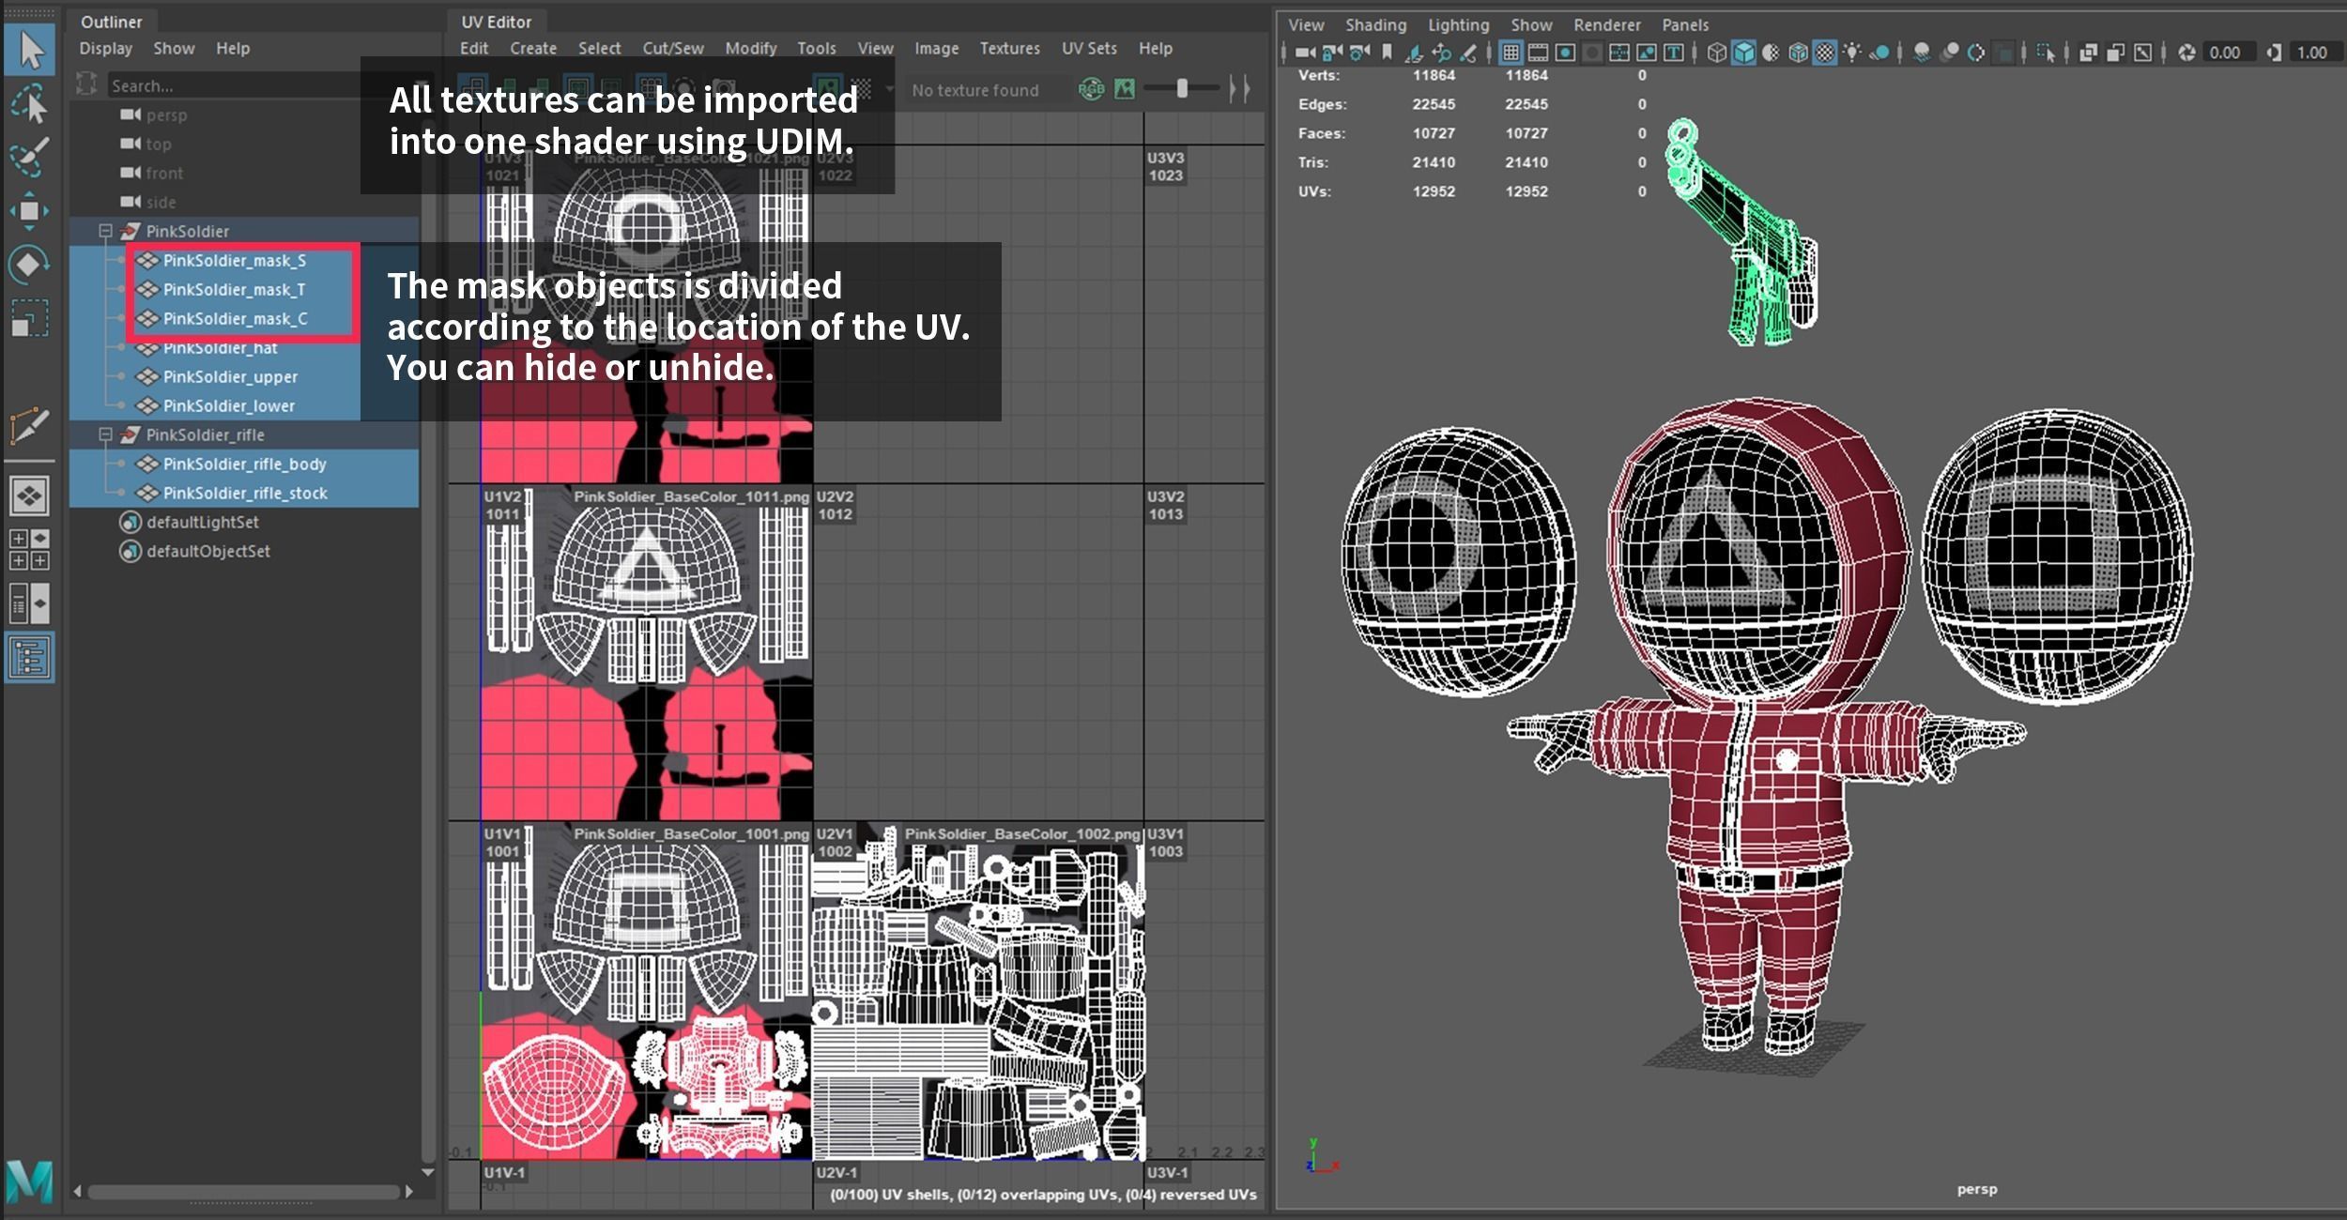The width and height of the screenshot is (2347, 1220).
Task: Click the viewport bookmark icon
Action: (x=1387, y=53)
